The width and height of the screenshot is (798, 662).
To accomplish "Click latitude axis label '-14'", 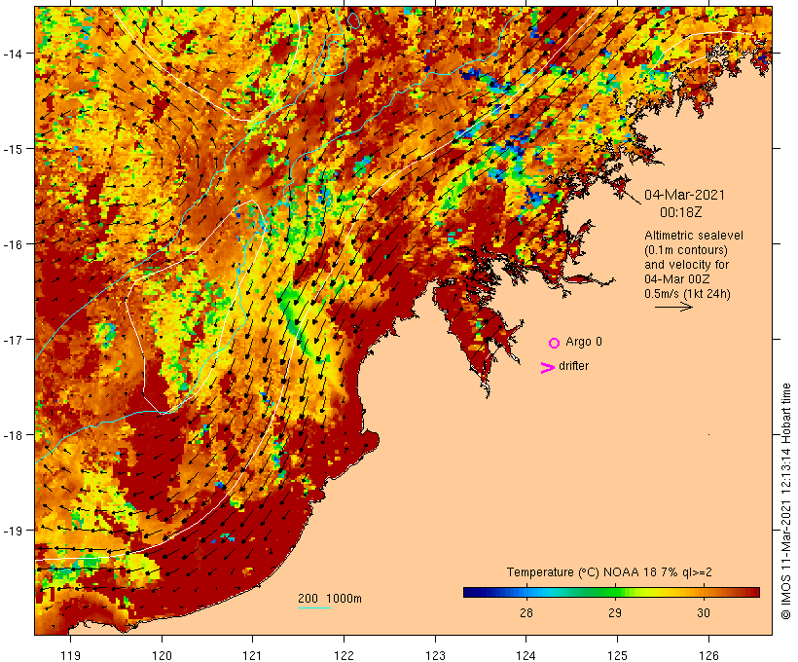I will click(x=13, y=54).
